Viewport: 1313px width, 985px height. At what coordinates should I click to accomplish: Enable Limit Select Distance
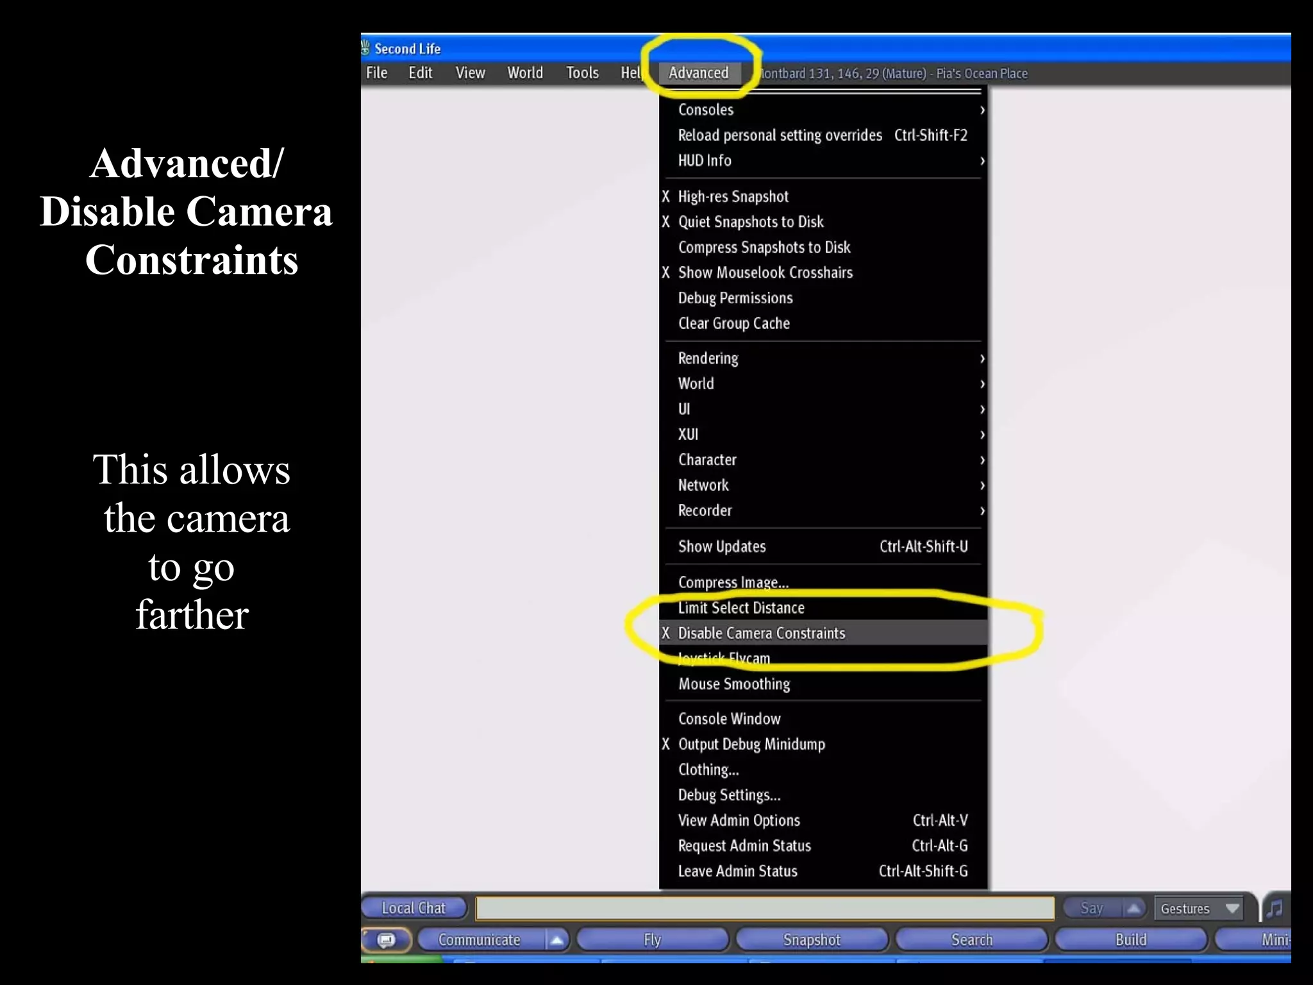tap(823, 608)
